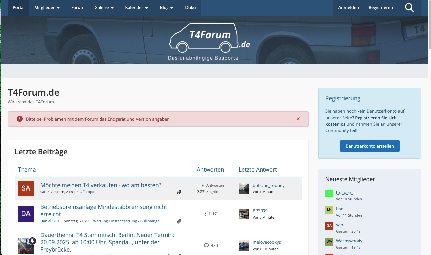
Task: Open the Doku menu item
Action: (x=190, y=7)
